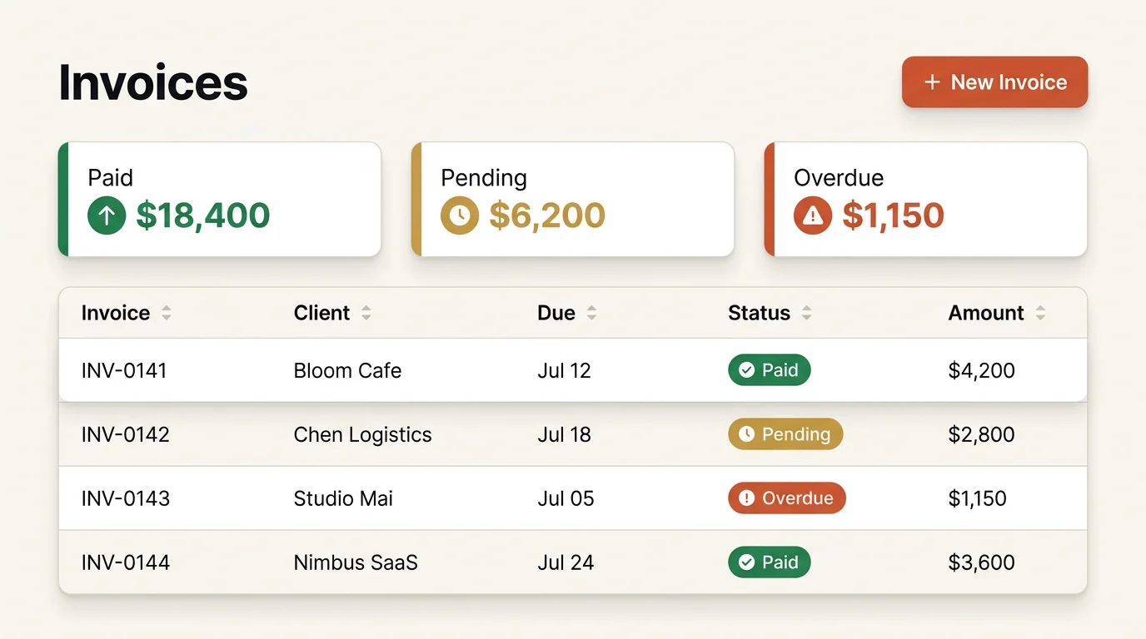
Task: Click the Invoices page heading
Action: [153, 82]
